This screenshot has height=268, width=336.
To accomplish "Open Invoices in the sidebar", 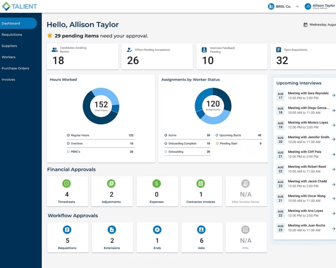I will 8,79.
